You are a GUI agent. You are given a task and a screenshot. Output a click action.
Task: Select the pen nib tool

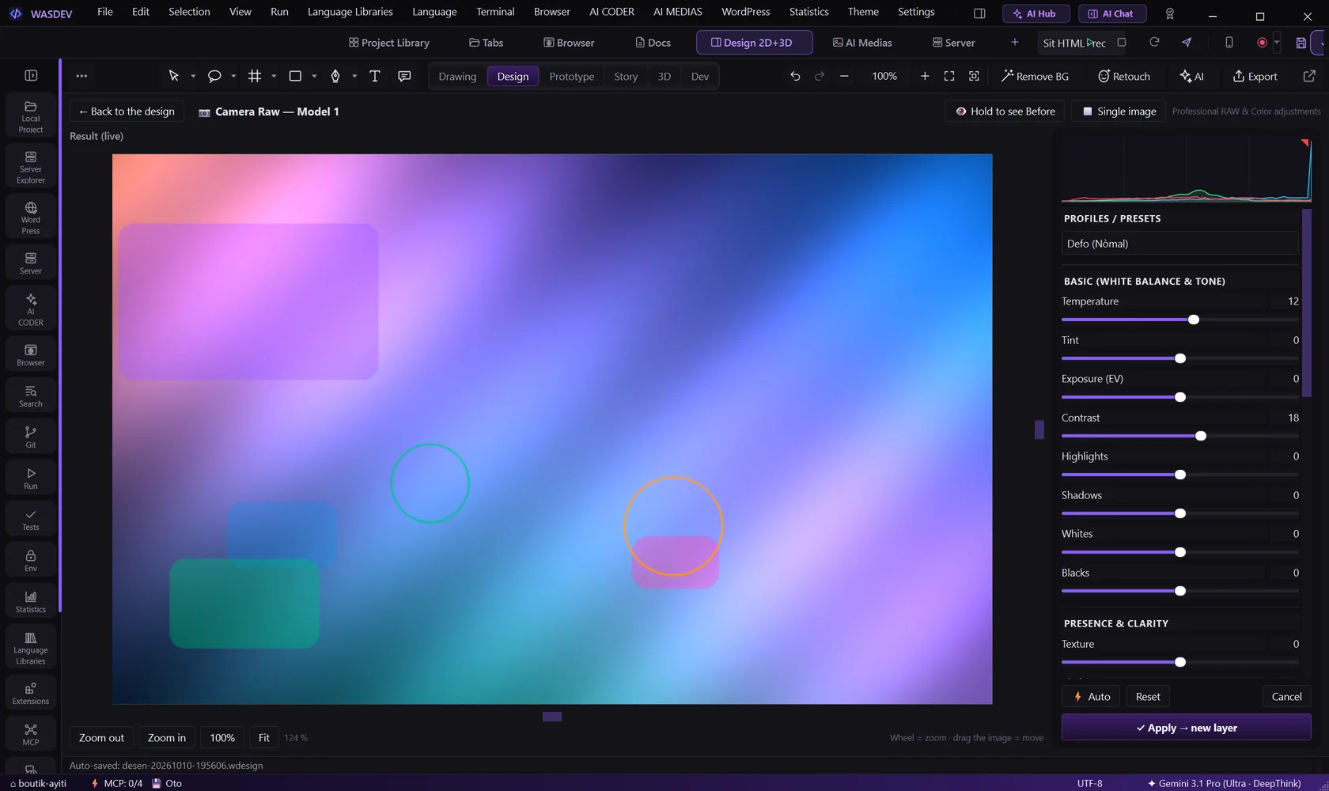(x=335, y=76)
